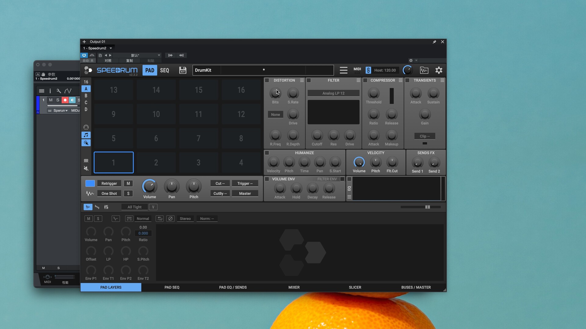Open the 默认 preset dropdown
Screen dimensions: 586x329
(x=136, y=55)
